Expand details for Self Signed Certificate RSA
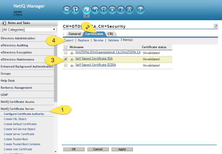The height and width of the screenshot is (154, 222). (x=72, y=59)
